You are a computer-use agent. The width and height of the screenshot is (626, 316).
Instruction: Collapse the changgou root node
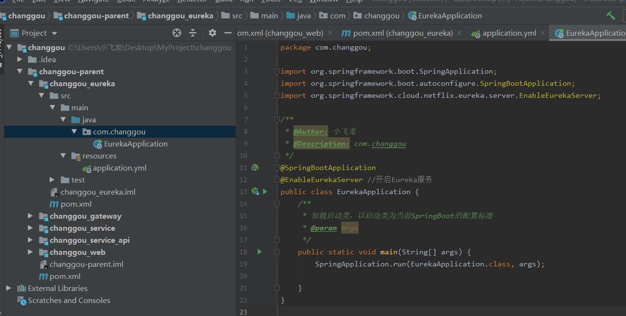pos(9,47)
